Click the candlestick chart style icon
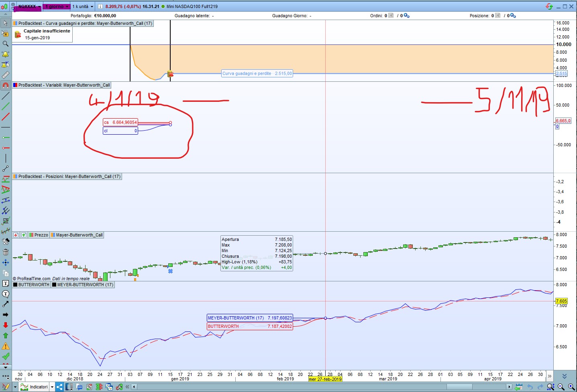Viewport: 577px width, 392px height. [4, 6]
